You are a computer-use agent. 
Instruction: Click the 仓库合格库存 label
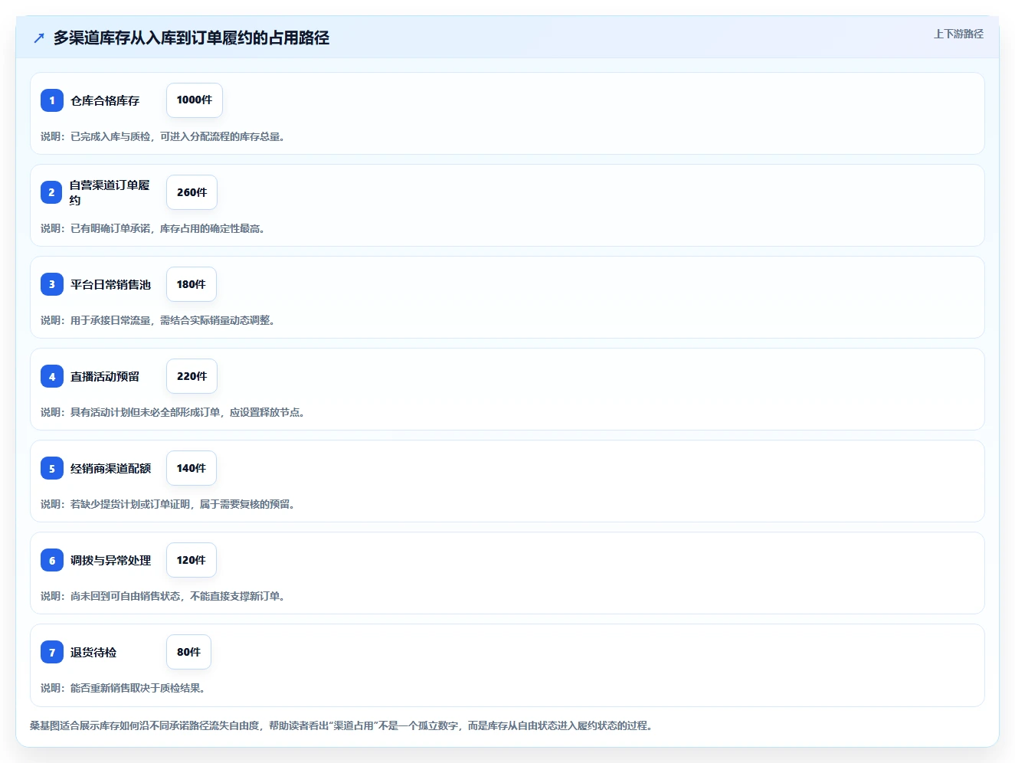click(x=105, y=100)
